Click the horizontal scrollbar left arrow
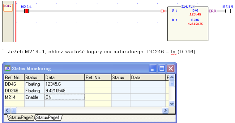Viewport: 235px width, 123px height. coord(7,110)
